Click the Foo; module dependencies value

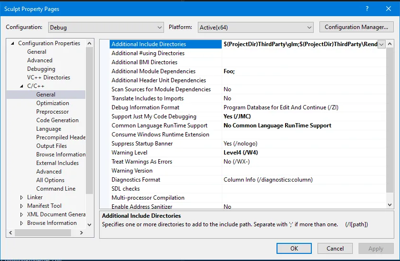[x=229, y=71]
